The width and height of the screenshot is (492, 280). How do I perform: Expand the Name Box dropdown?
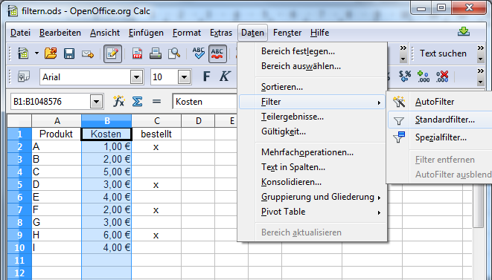pos(96,102)
